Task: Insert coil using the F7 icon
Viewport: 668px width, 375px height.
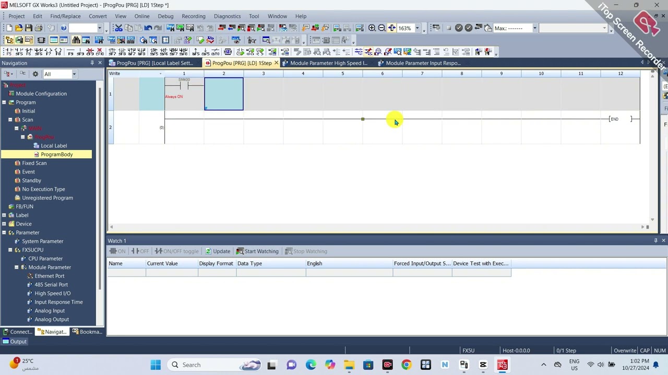Action: point(48,52)
